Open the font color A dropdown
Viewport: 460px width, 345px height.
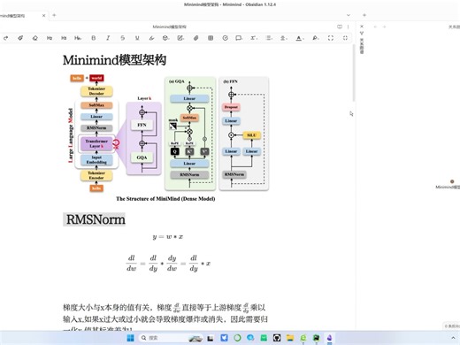[299, 38]
